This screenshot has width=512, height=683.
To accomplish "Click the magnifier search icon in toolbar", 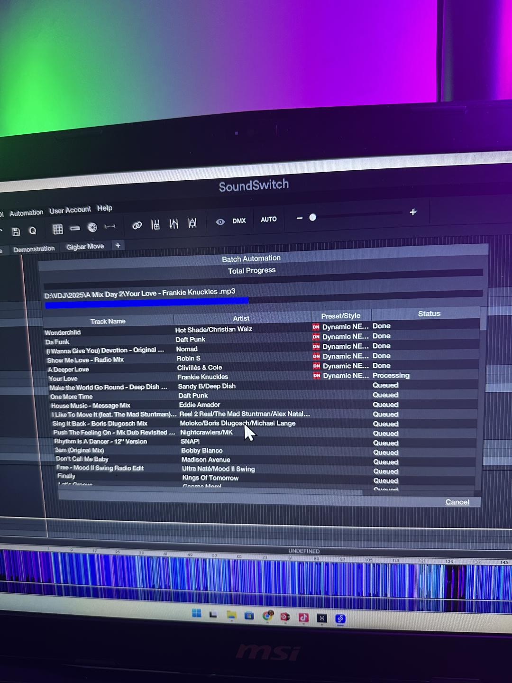I will point(33,231).
